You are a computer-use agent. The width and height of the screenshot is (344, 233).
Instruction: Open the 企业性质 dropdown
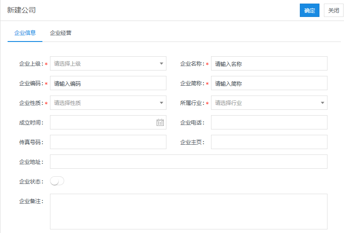[108, 103]
